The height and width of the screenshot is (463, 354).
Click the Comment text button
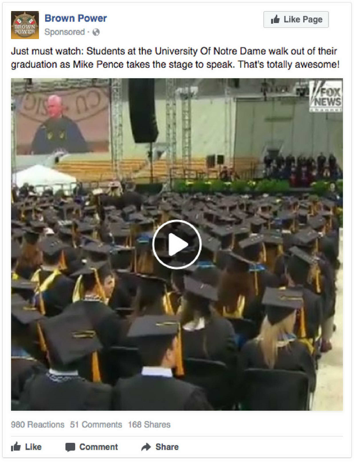(x=98, y=447)
